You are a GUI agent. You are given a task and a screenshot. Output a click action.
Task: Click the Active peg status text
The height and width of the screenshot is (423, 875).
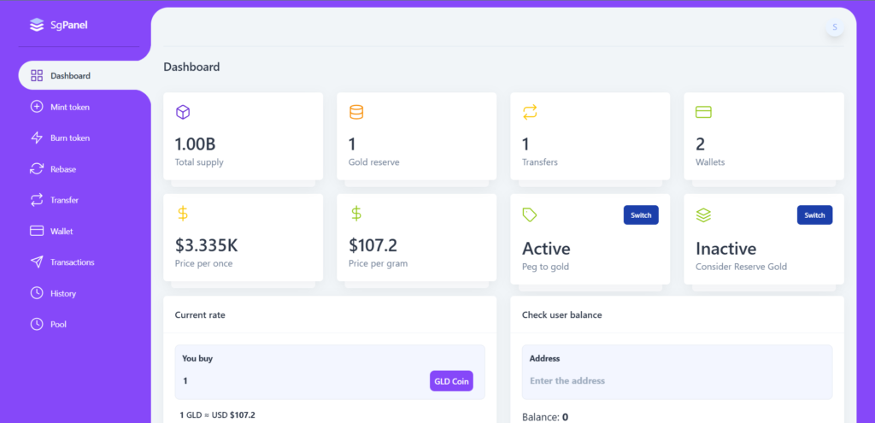(546, 249)
